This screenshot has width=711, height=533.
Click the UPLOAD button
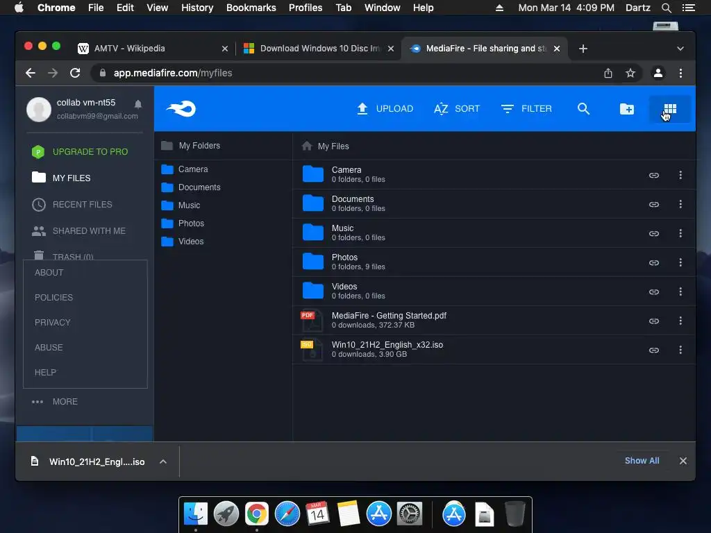(x=385, y=109)
